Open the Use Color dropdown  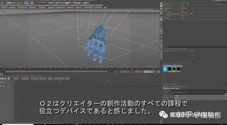pyautogui.click(x=200, y=99)
